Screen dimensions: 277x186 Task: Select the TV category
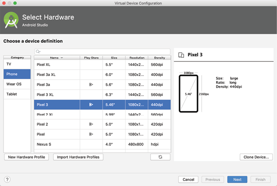pyautogui.click(x=17, y=64)
